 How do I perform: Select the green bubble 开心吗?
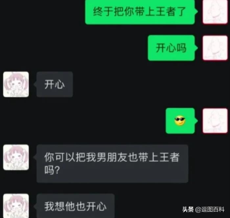tap(171, 48)
